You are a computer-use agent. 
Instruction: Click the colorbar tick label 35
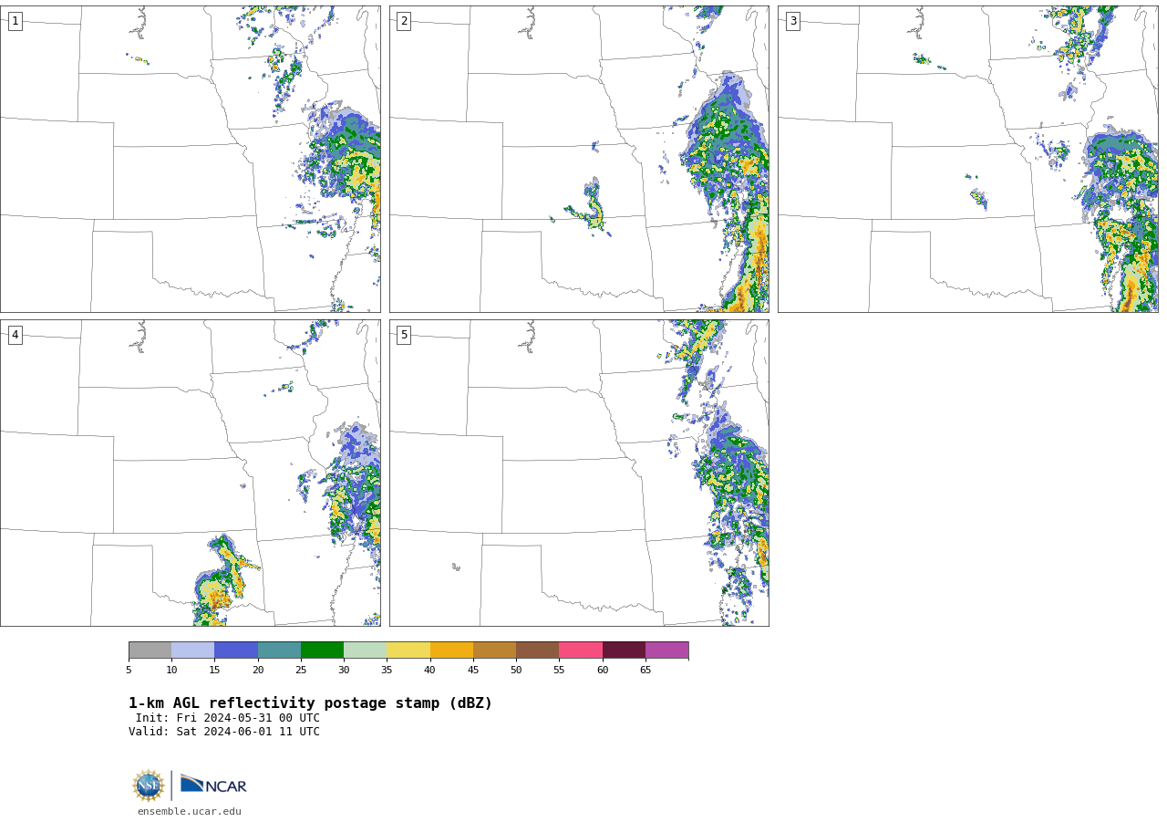(387, 671)
